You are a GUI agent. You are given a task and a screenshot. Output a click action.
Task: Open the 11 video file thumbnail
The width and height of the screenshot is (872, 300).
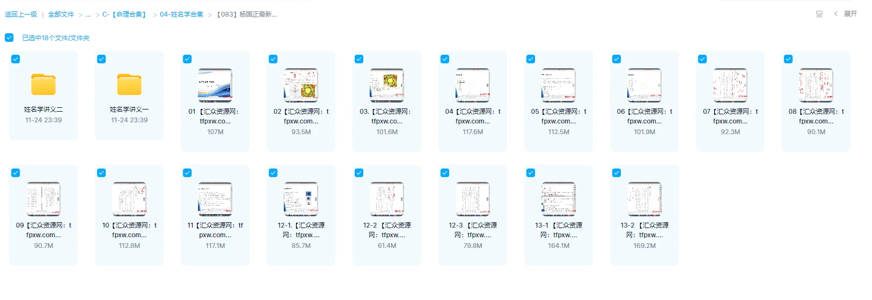click(x=215, y=199)
